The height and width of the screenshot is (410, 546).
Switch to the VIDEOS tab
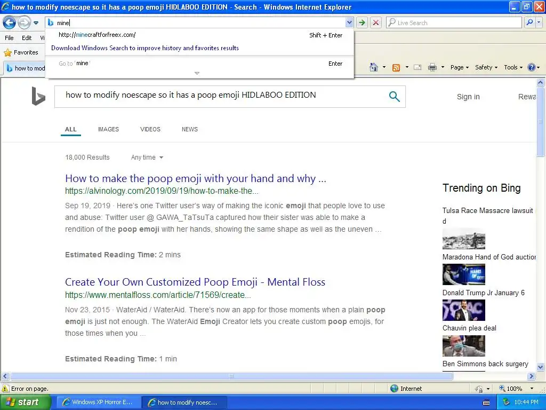[x=150, y=129]
